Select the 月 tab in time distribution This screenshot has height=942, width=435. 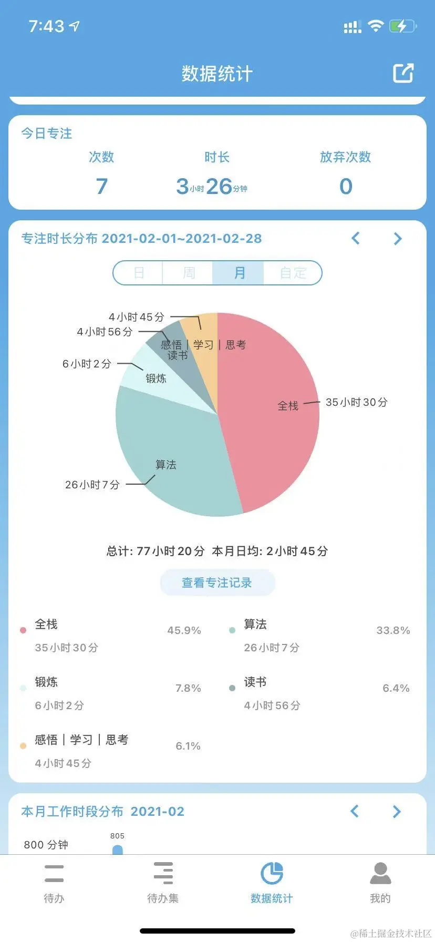pyautogui.click(x=238, y=273)
